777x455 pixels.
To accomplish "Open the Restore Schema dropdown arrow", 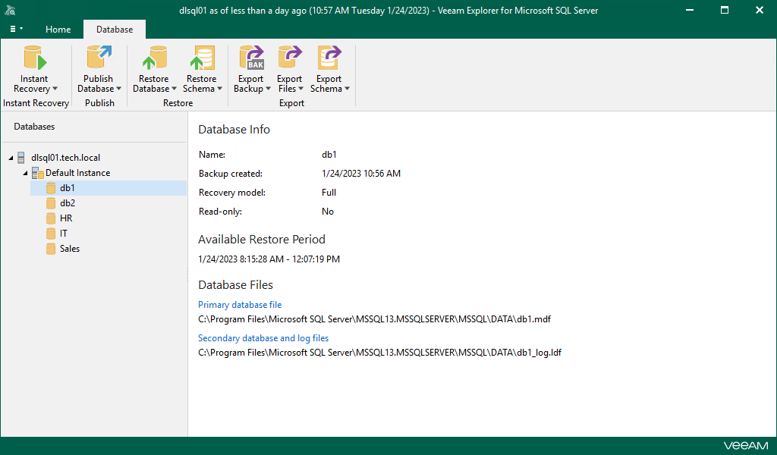I will tap(219, 89).
